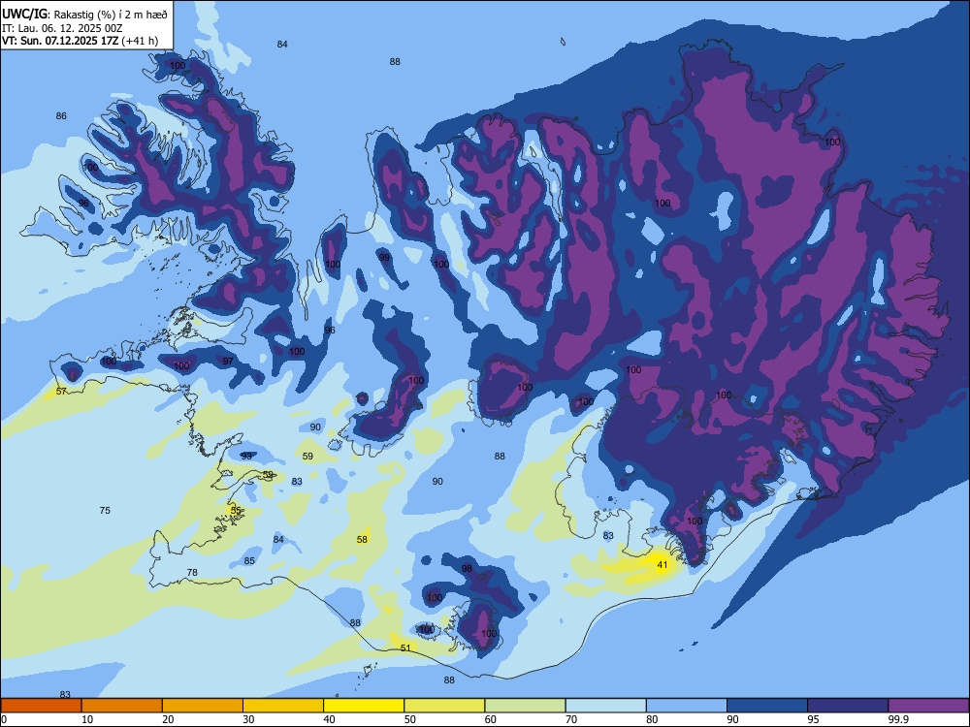Click the '93' value on the map
The image size is (970, 727).
[246, 456]
